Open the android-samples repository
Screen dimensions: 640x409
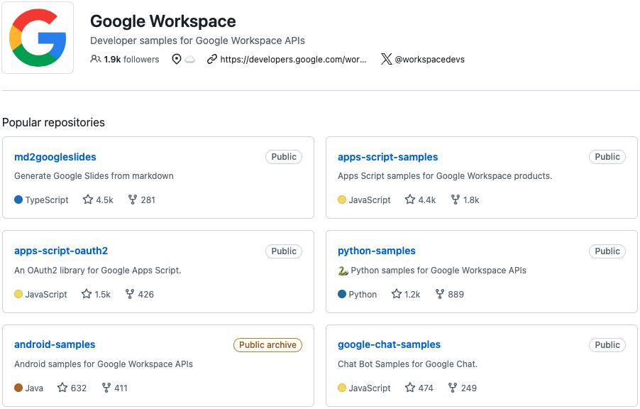pyautogui.click(x=55, y=344)
